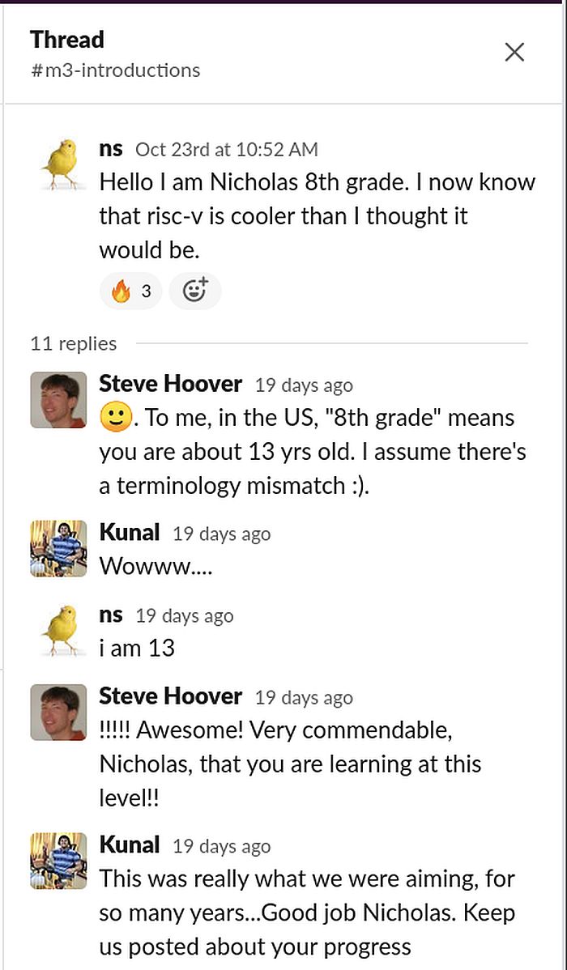This screenshot has height=970, width=567.
Task: Click Kunal's name above "Wowww...."
Action: (x=130, y=533)
